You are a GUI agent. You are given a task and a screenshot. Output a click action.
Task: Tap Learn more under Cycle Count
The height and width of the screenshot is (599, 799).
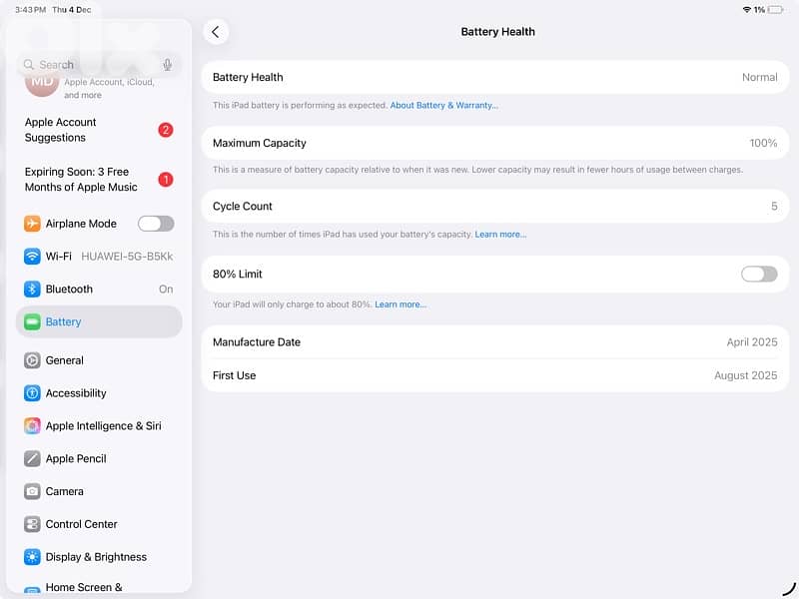(501, 235)
